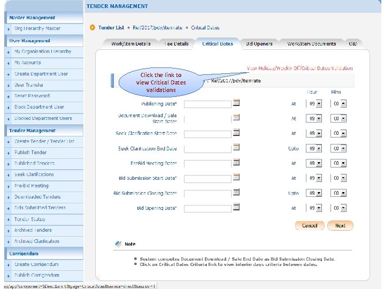Open My Accounts in sidebar
385x289 pixels.
coord(27,63)
